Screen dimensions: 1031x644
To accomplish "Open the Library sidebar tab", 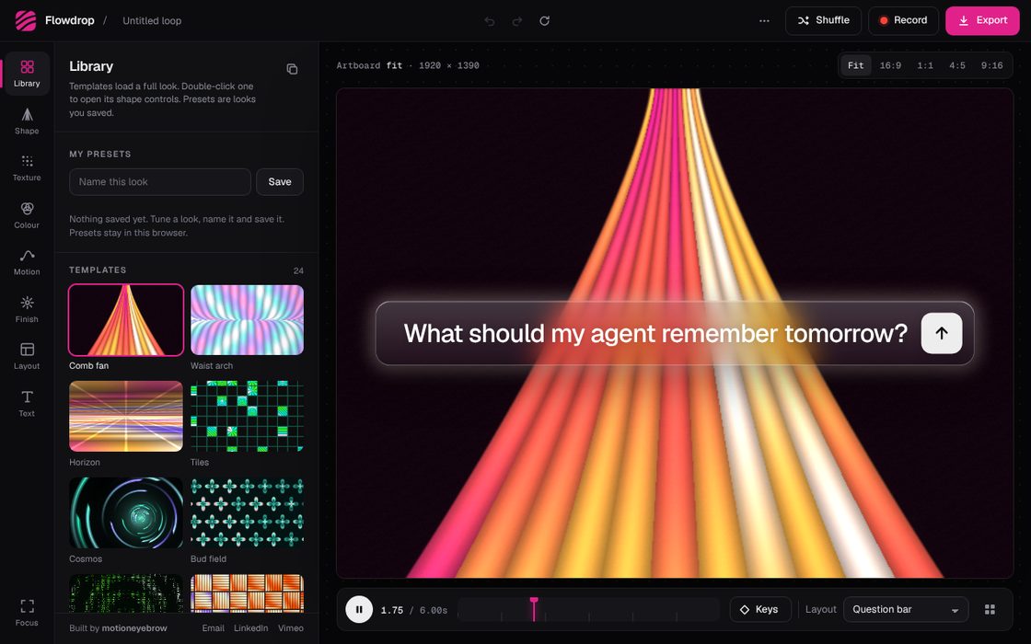I will coord(27,74).
